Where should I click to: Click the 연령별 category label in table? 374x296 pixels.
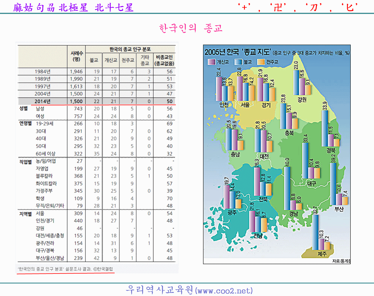pos(25,123)
